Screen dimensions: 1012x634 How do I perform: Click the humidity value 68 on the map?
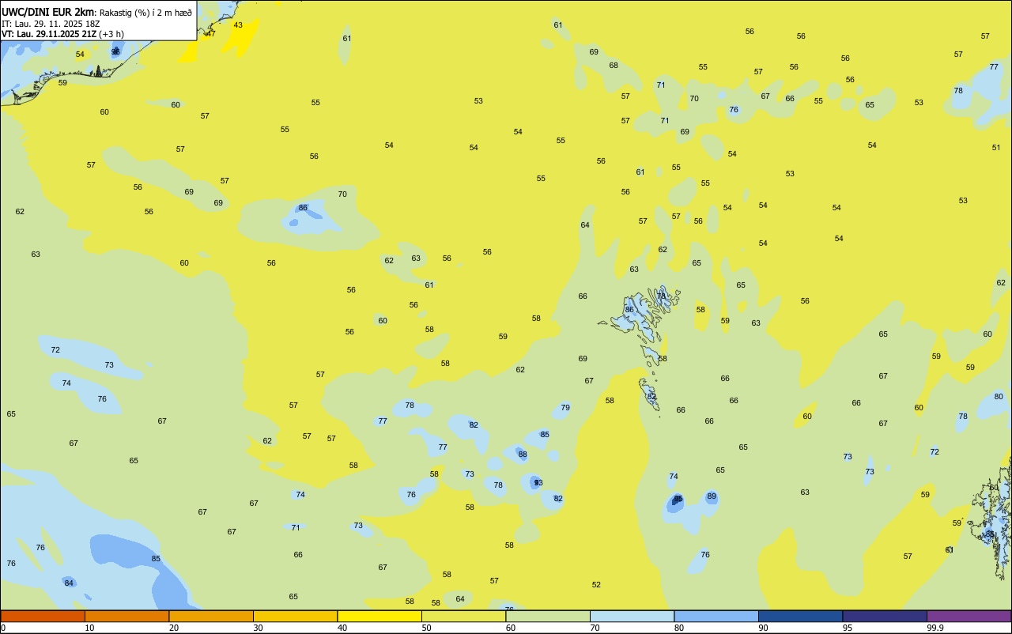click(x=614, y=66)
